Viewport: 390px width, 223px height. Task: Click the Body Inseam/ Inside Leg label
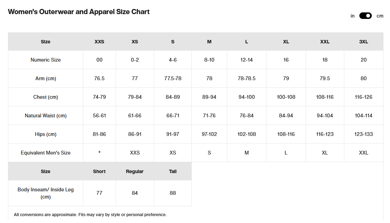click(45, 193)
